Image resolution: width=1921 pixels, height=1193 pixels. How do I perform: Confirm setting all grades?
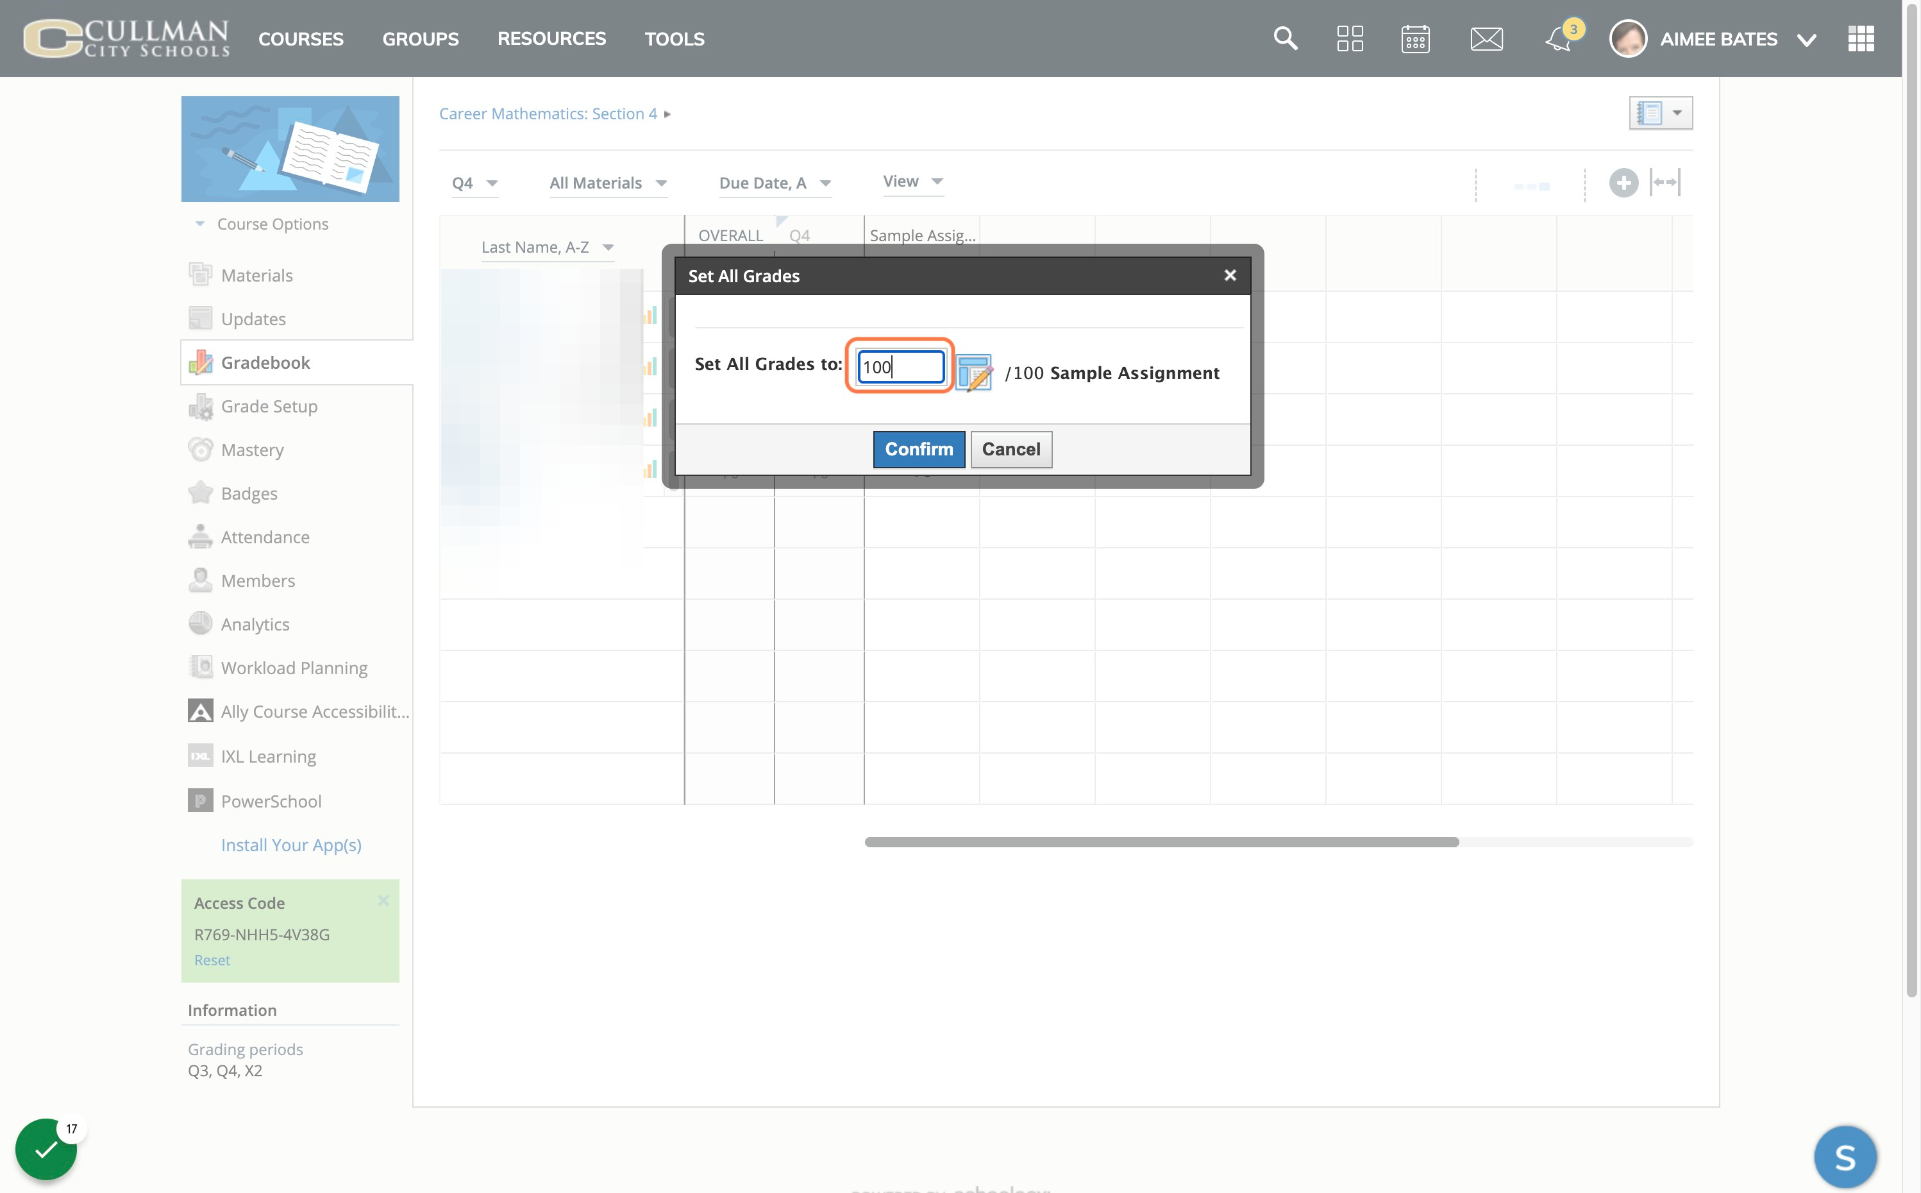coord(919,449)
